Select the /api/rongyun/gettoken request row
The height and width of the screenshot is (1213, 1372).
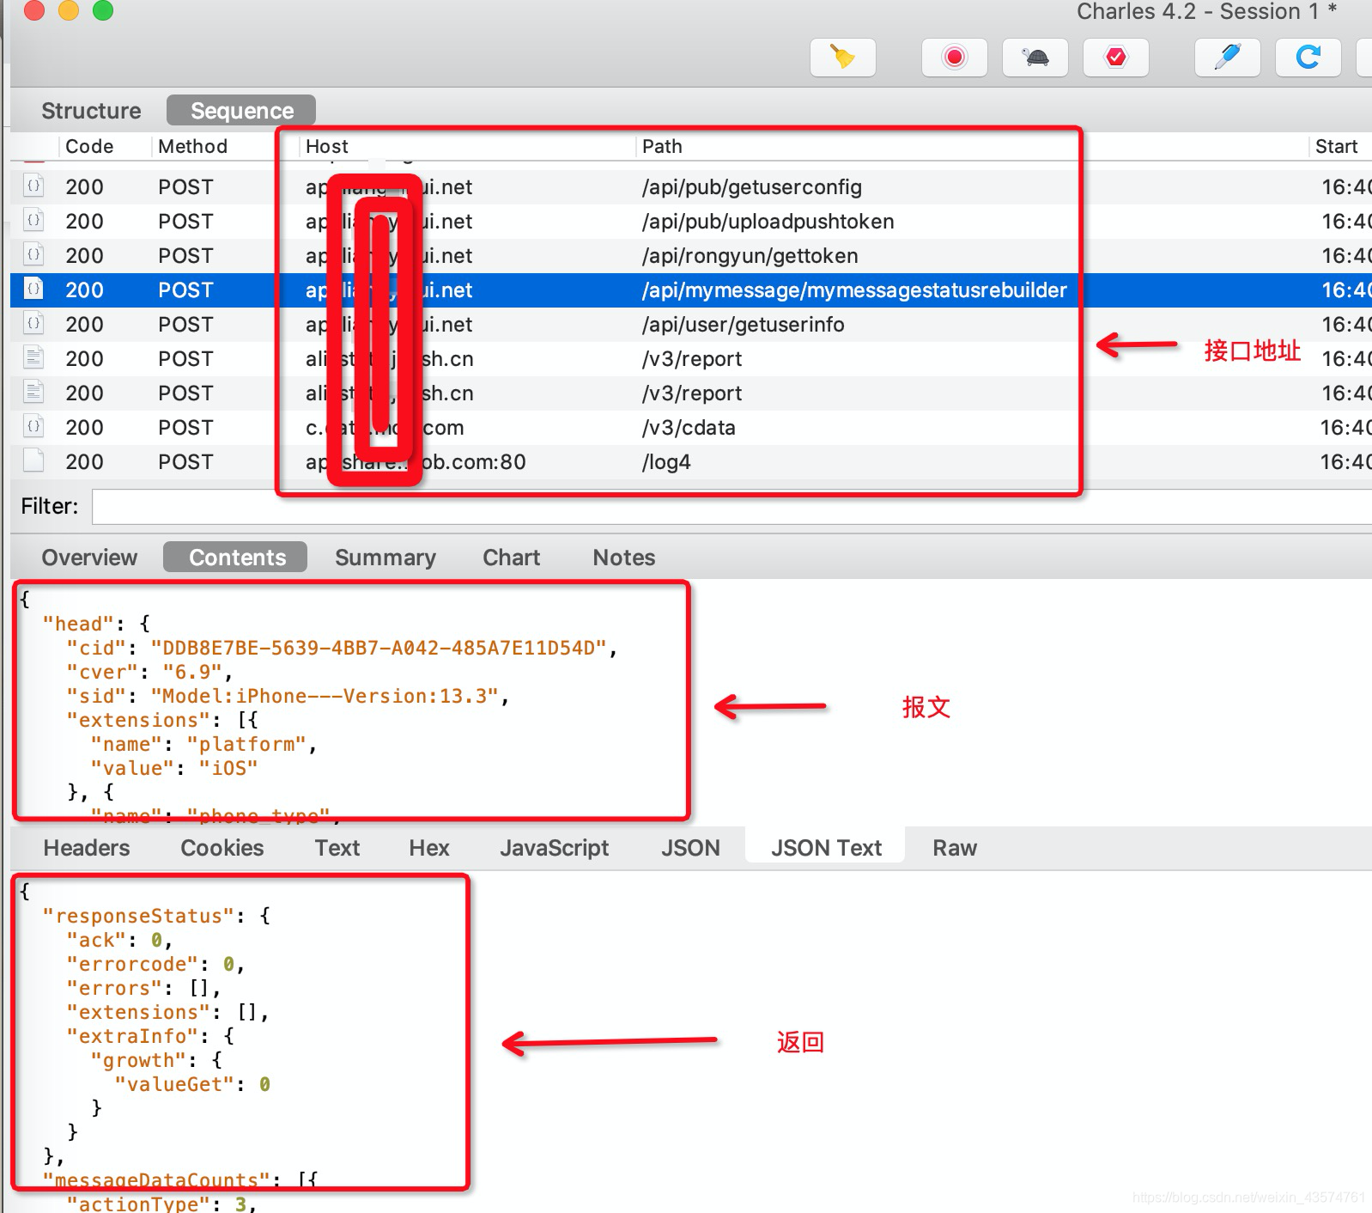click(x=691, y=256)
